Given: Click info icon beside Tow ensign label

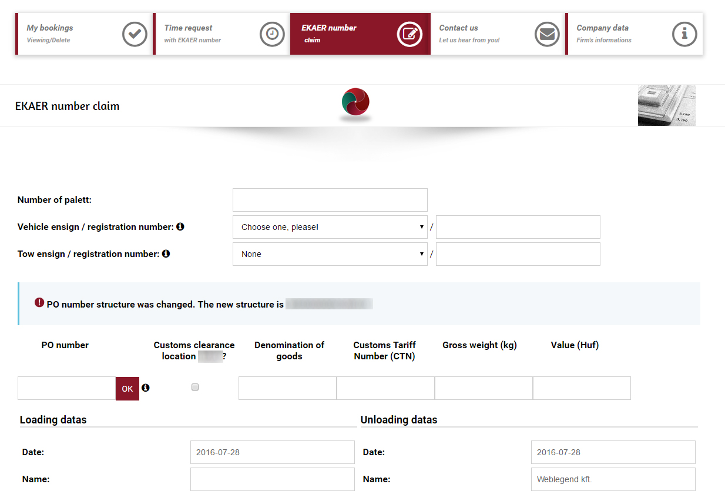Looking at the screenshot, I should 166,253.
